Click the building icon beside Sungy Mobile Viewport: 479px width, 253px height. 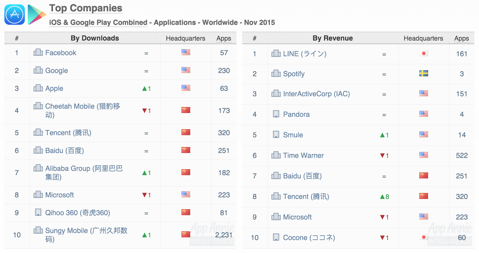coord(38,230)
